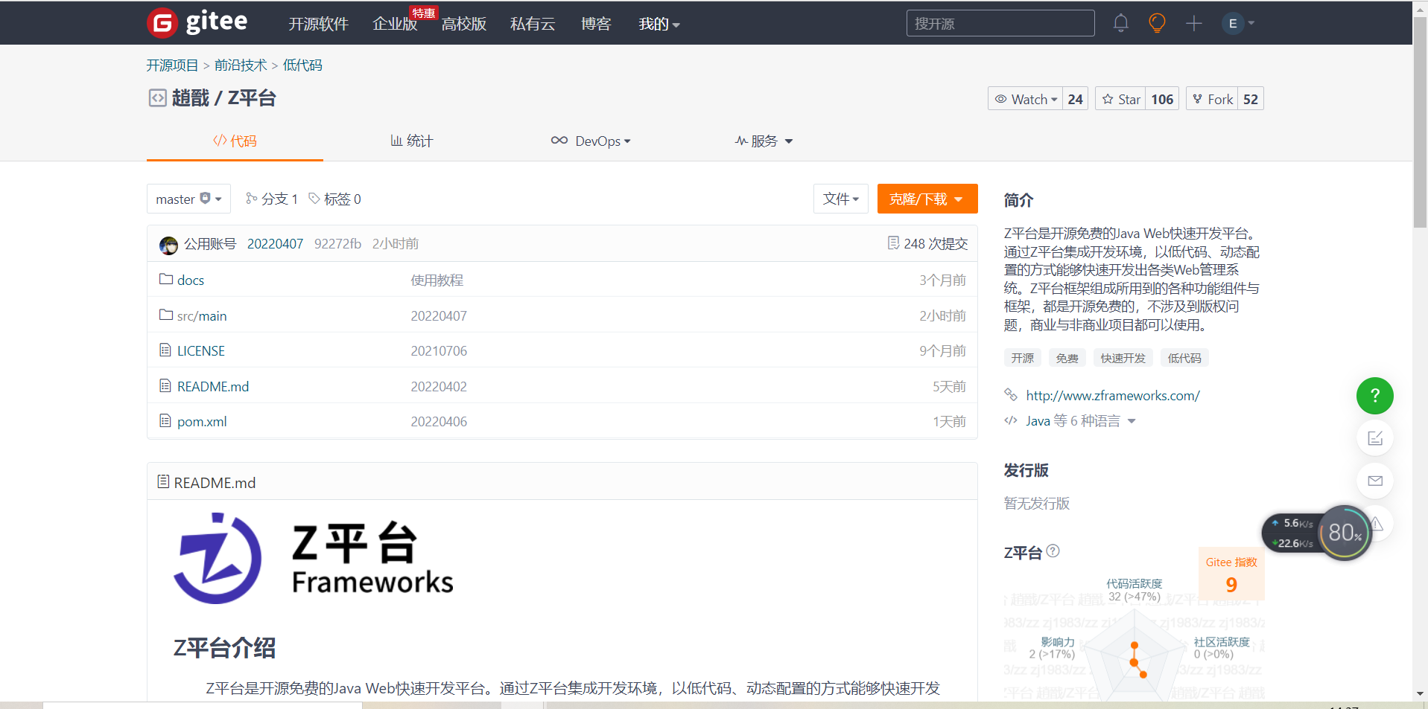Click the 快速开发 tag
Viewport: 1428px width, 709px height.
1123,358
